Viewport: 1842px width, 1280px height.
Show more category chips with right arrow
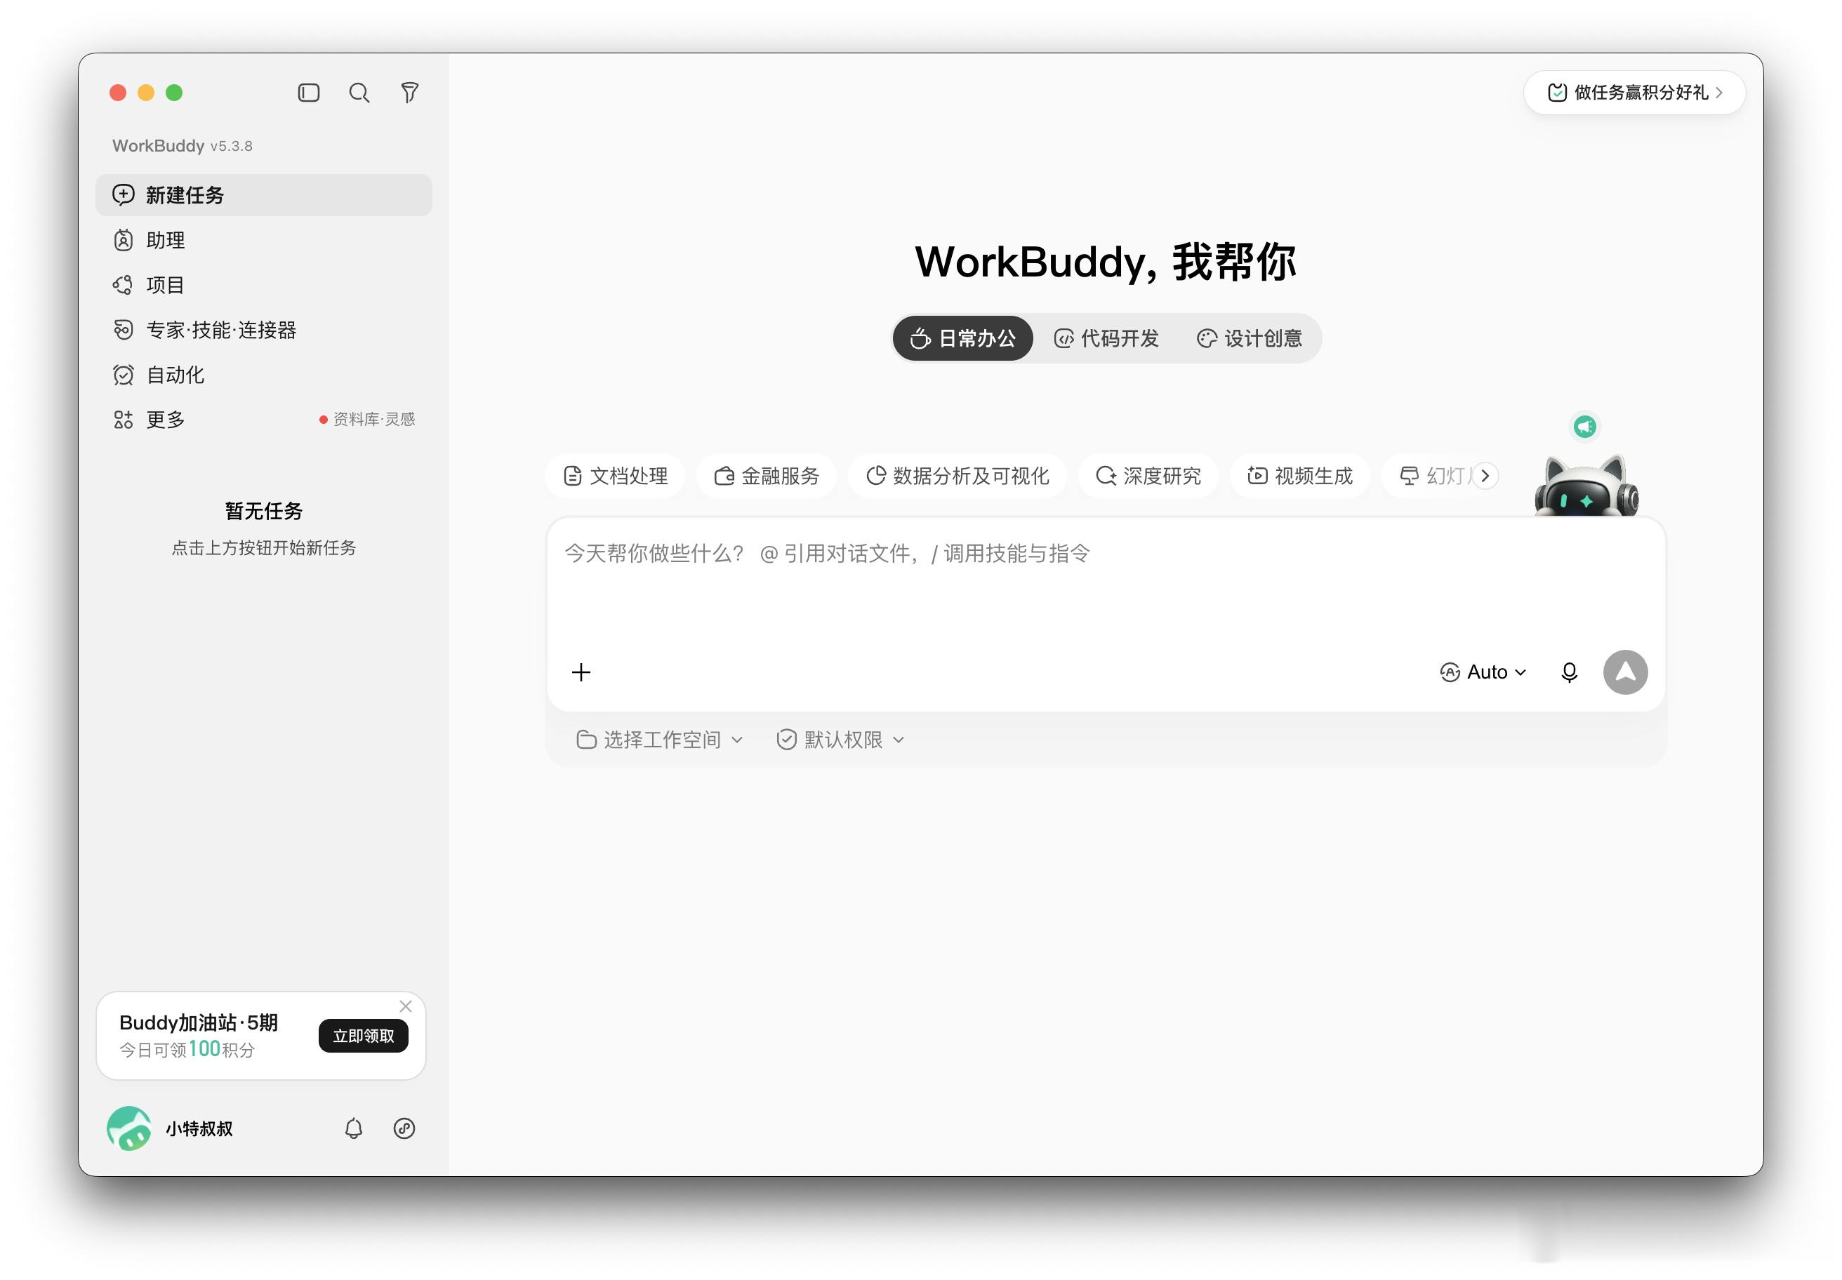pos(1485,476)
